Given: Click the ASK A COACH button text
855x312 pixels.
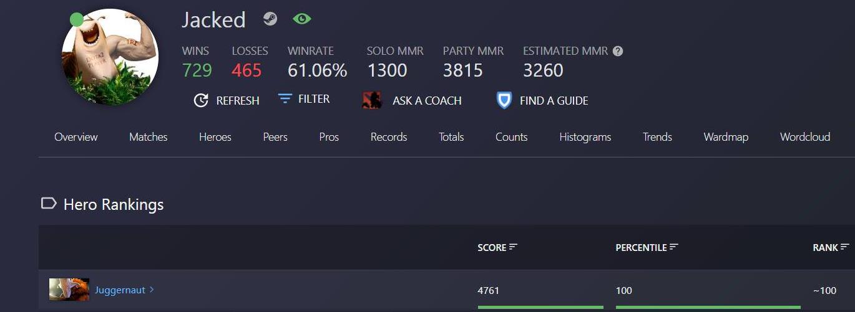Looking at the screenshot, I should (x=427, y=101).
